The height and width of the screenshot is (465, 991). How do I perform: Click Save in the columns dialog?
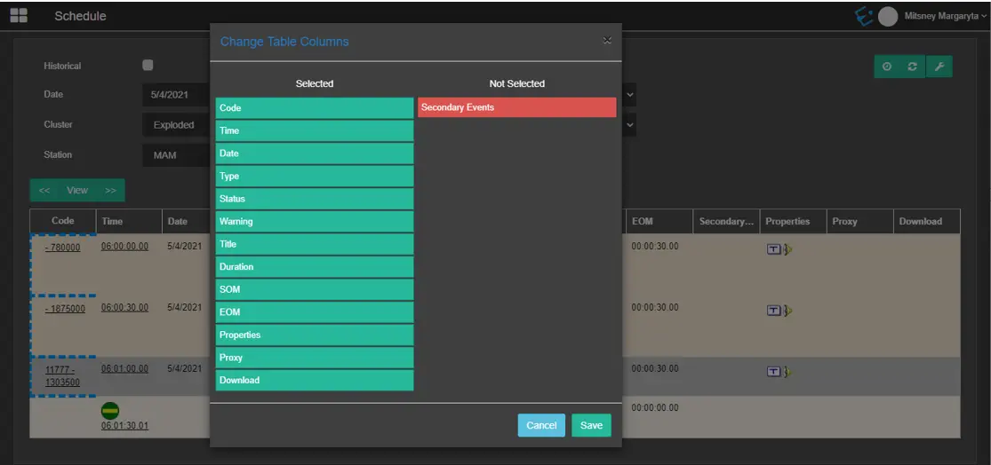[591, 425]
